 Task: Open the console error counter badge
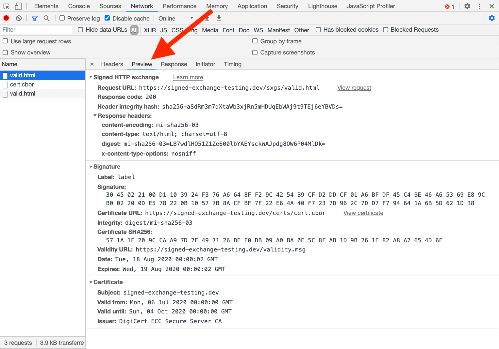point(448,6)
